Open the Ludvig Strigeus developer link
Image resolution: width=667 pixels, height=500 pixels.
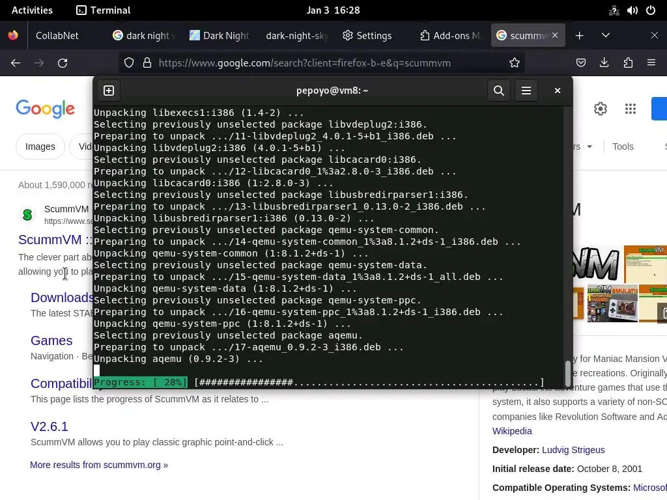click(x=573, y=450)
